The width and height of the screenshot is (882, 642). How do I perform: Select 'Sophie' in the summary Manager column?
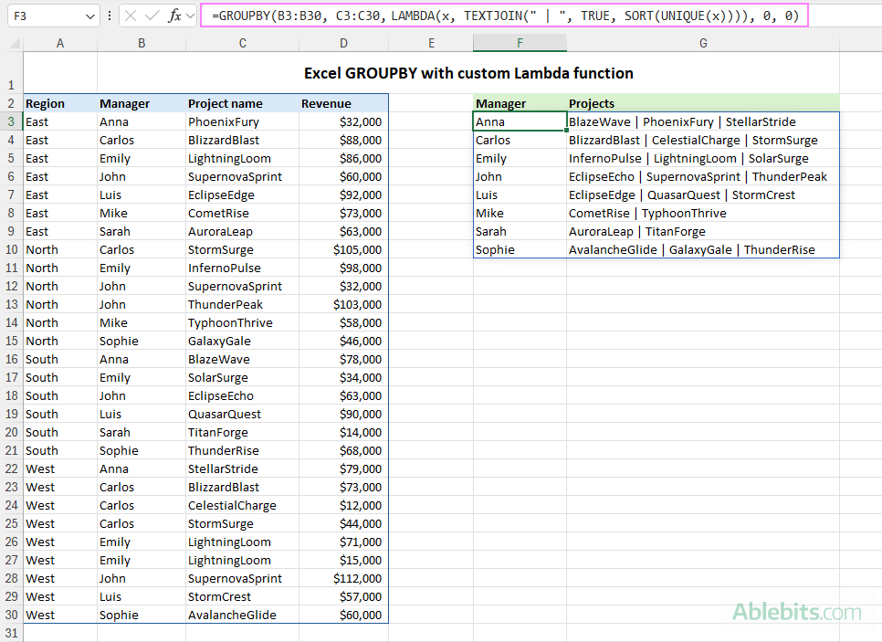click(x=520, y=249)
